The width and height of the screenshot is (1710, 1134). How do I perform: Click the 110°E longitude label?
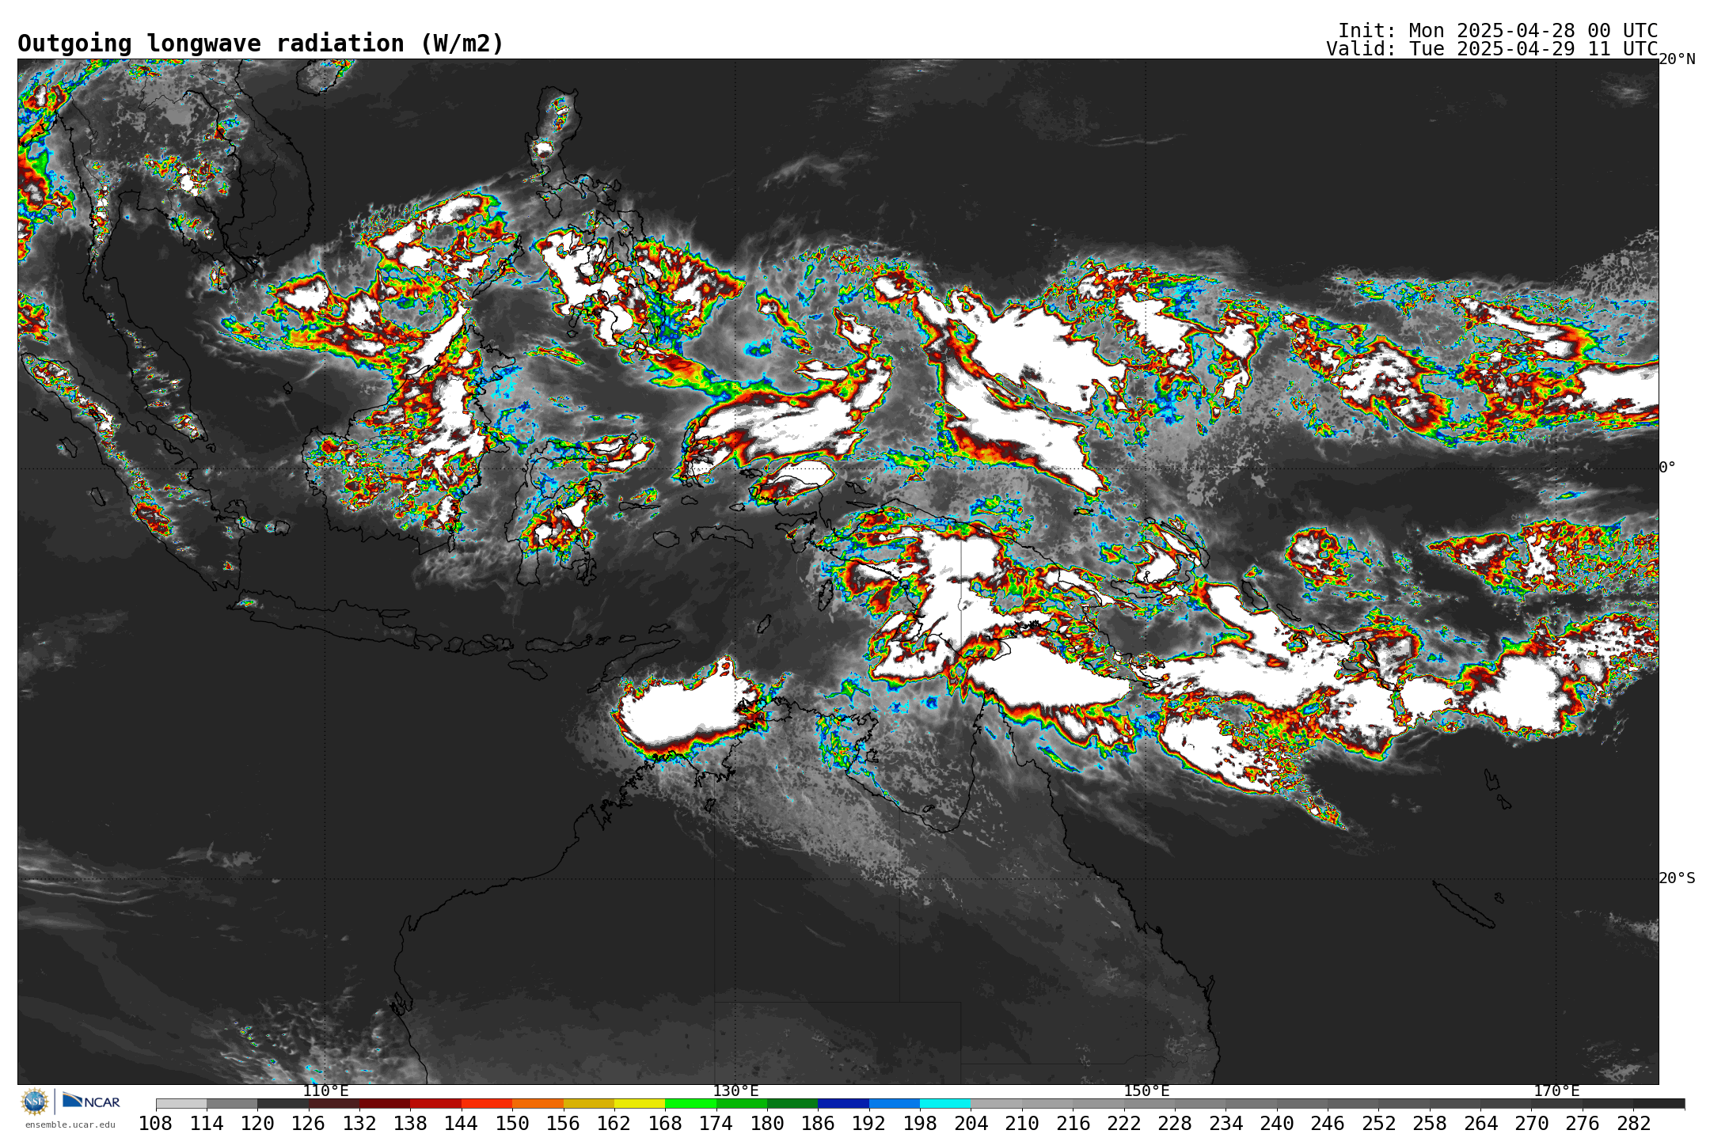coord(325,1090)
